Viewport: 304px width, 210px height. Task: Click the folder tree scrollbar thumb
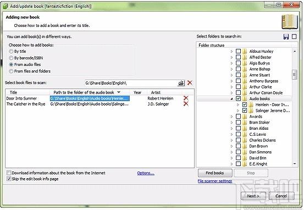tap(295, 74)
